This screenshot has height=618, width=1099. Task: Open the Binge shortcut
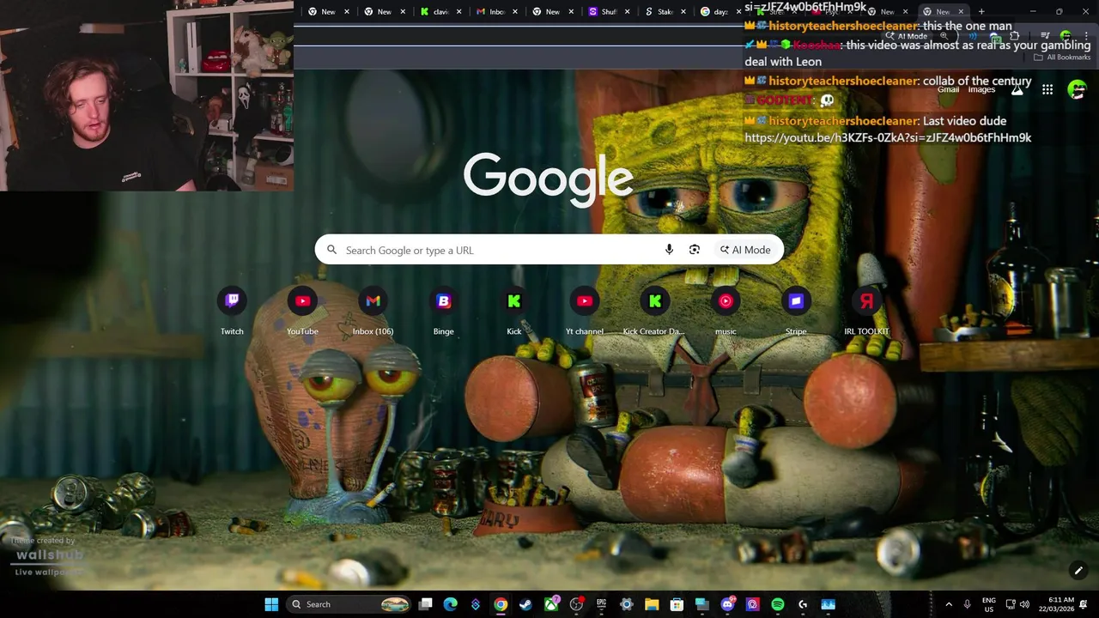pos(443,310)
